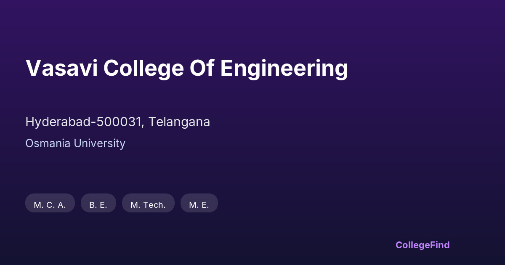Open the CollegeFind brand logo
The height and width of the screenshot is (265, 505).
422,245
